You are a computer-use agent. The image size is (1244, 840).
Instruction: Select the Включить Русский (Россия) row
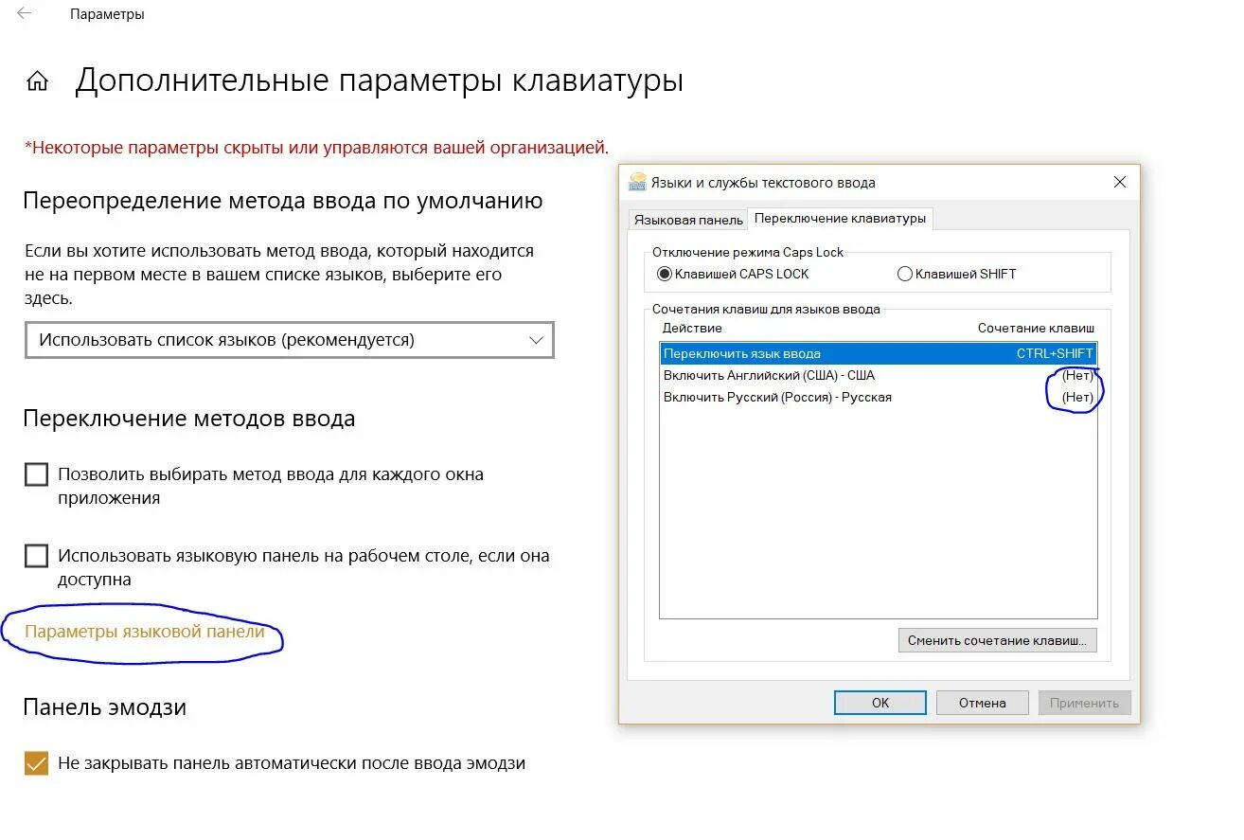coord(879,397)
